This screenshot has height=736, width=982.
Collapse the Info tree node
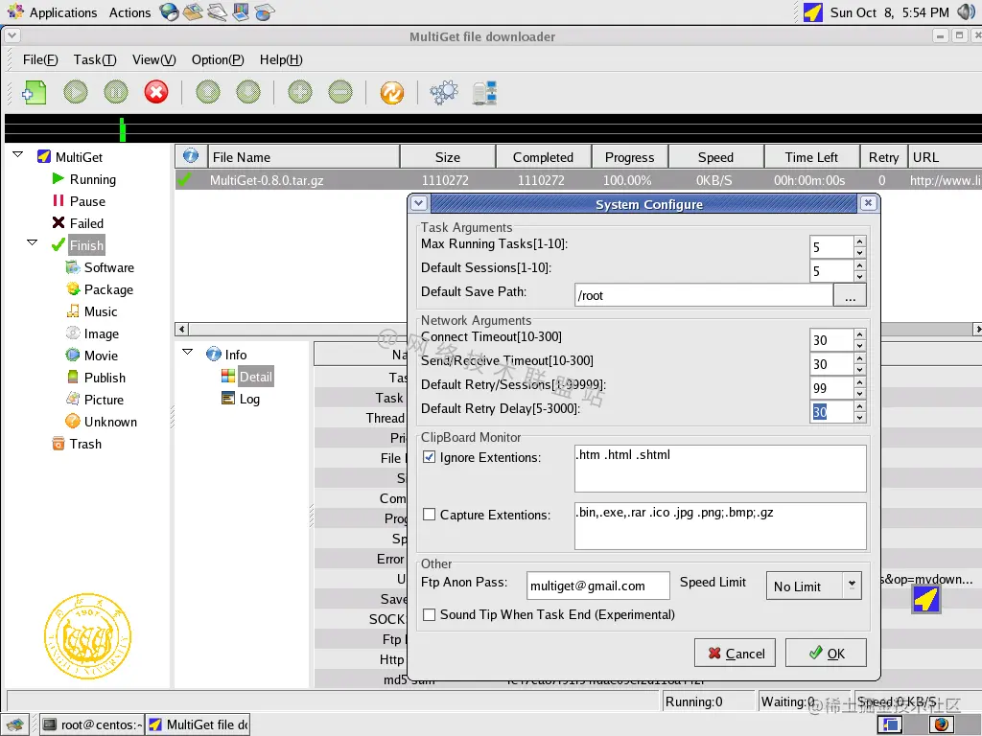tap(187, 352)
